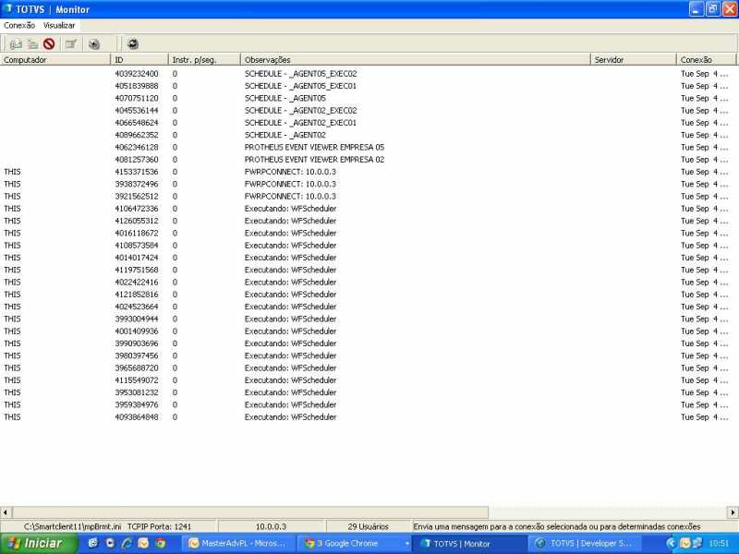Click the red prohibition toolbar icon
The height and width of the screenshot is (554, 739).
pyautogui.click(x=49, y=44)
